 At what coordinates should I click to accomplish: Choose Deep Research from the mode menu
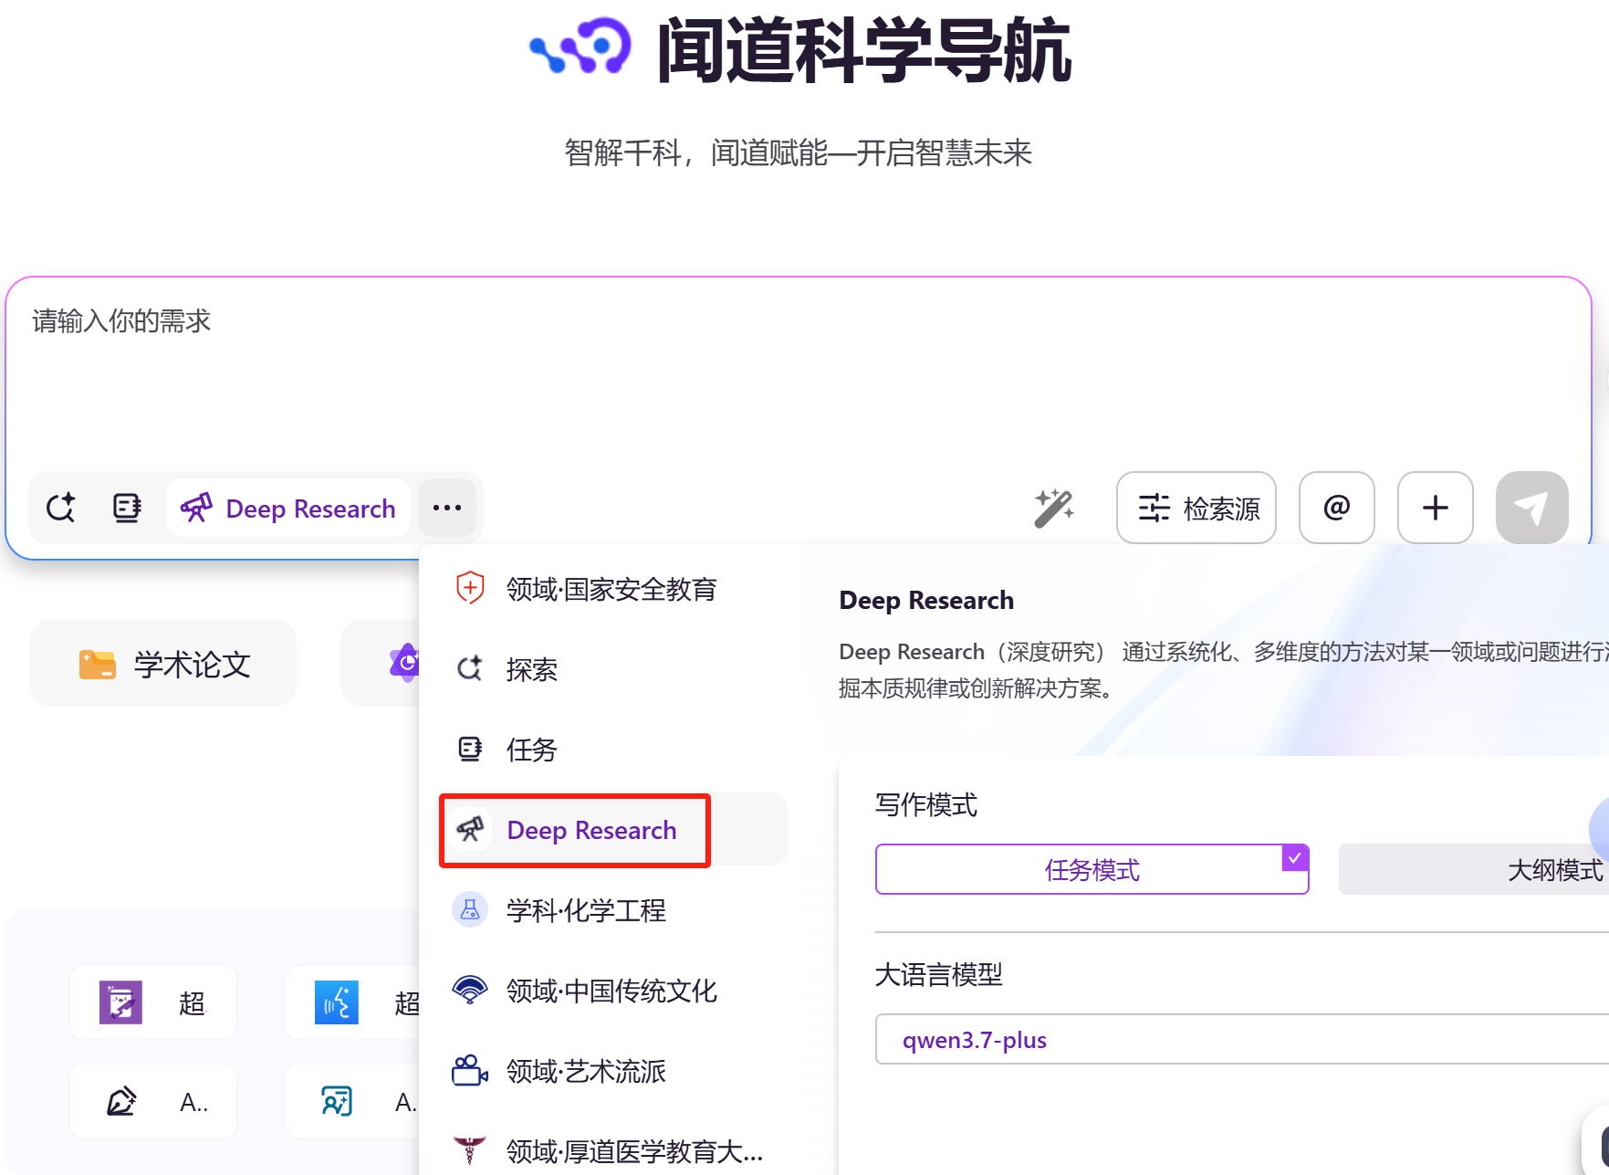tap(612, 830)
